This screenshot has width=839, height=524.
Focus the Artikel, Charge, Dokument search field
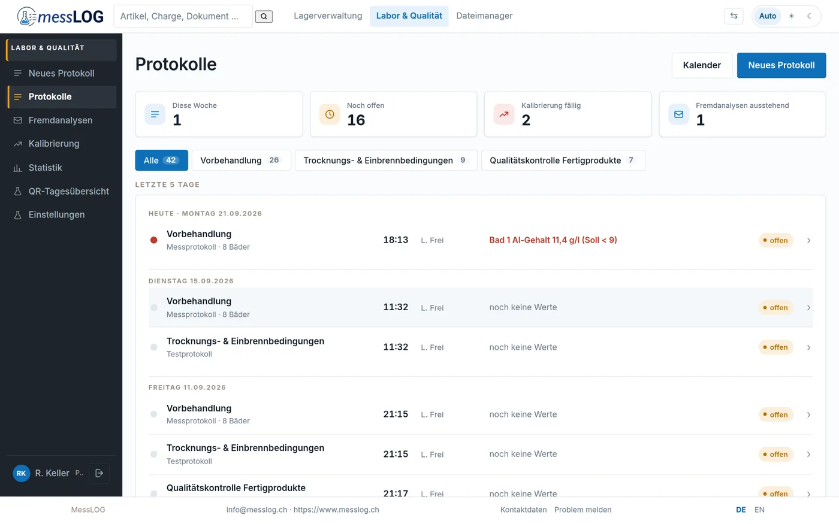click(x=183, y=16)
